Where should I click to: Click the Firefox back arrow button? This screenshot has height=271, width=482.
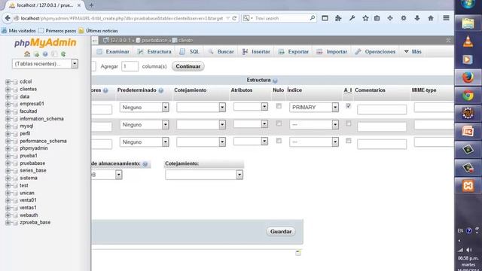[x=8, y=18]
